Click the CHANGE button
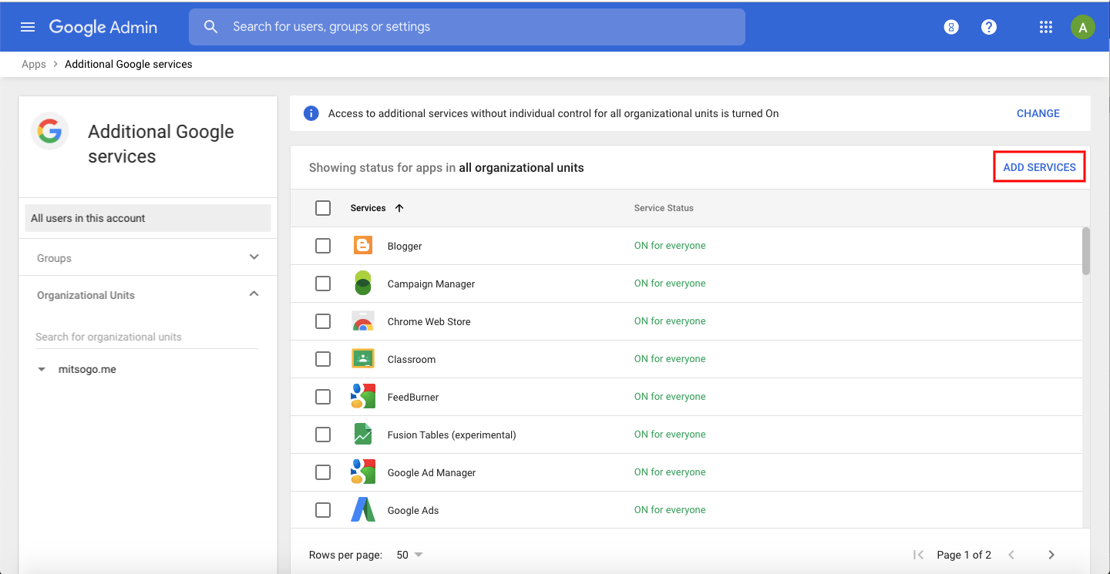 (x=1038, y=113)
